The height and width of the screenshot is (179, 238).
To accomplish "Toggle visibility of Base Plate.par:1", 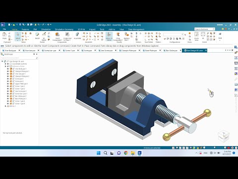I will tap(8, 98).
